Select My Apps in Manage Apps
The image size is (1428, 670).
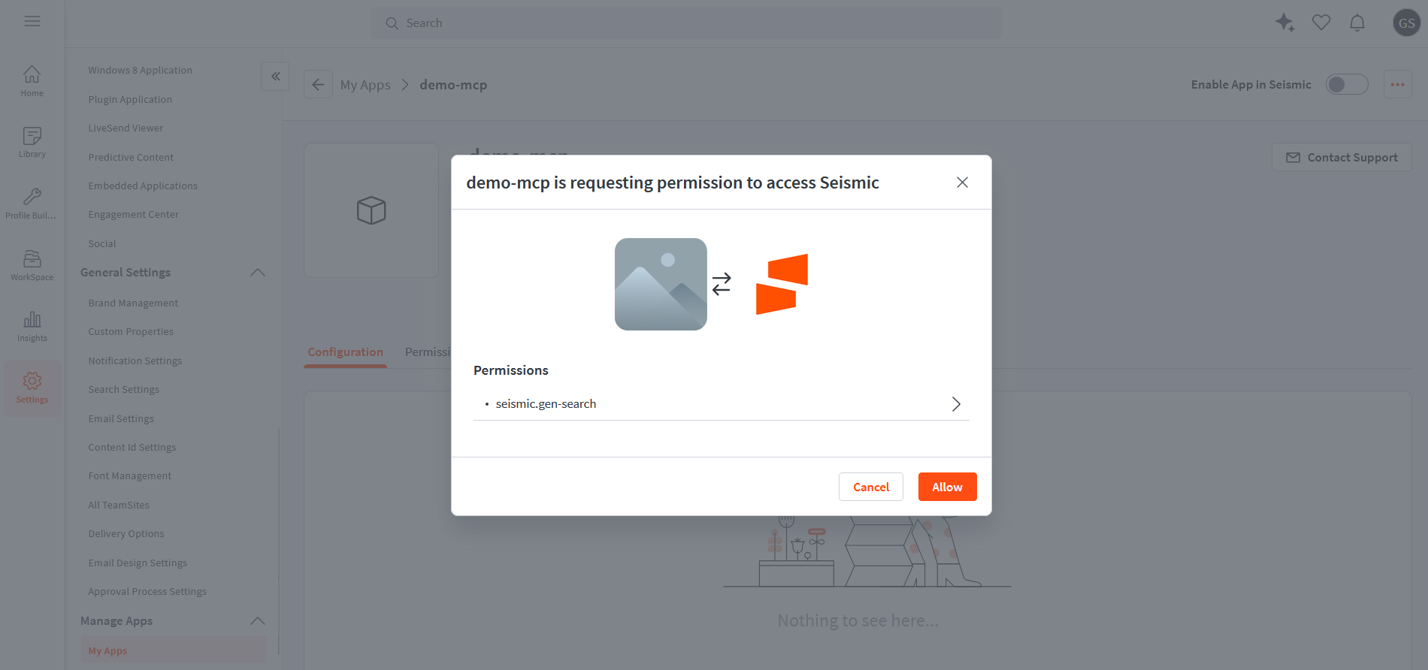(173, 650)
